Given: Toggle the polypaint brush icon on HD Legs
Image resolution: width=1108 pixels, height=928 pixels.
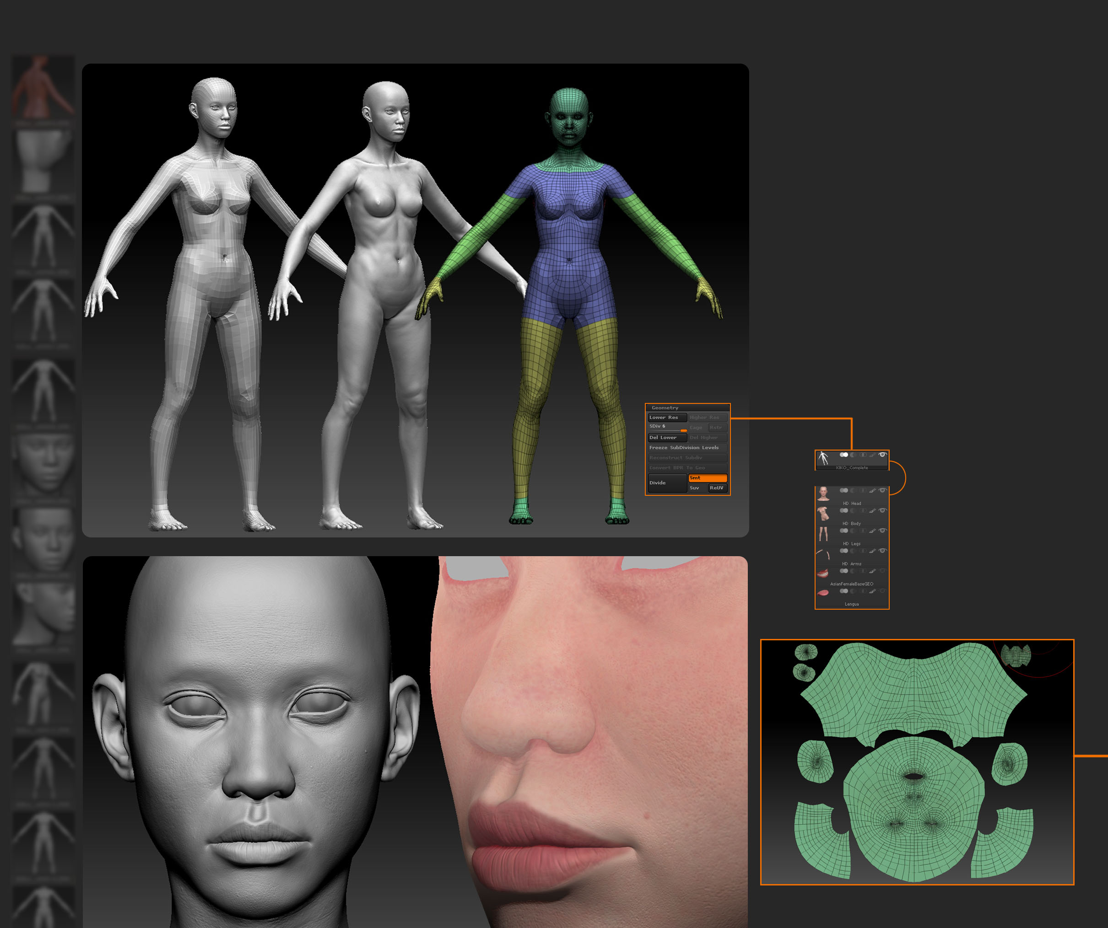Looking at the screenshot, I should pyautogui.click(x=873, y=531).
